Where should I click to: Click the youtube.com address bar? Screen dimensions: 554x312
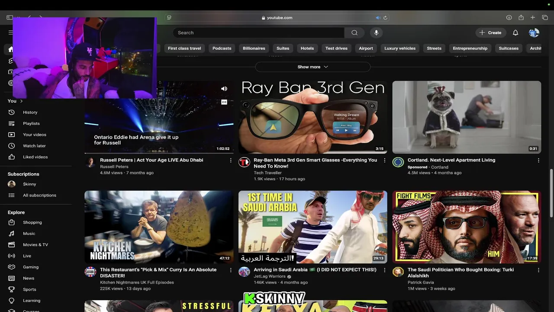click(277, 18)
